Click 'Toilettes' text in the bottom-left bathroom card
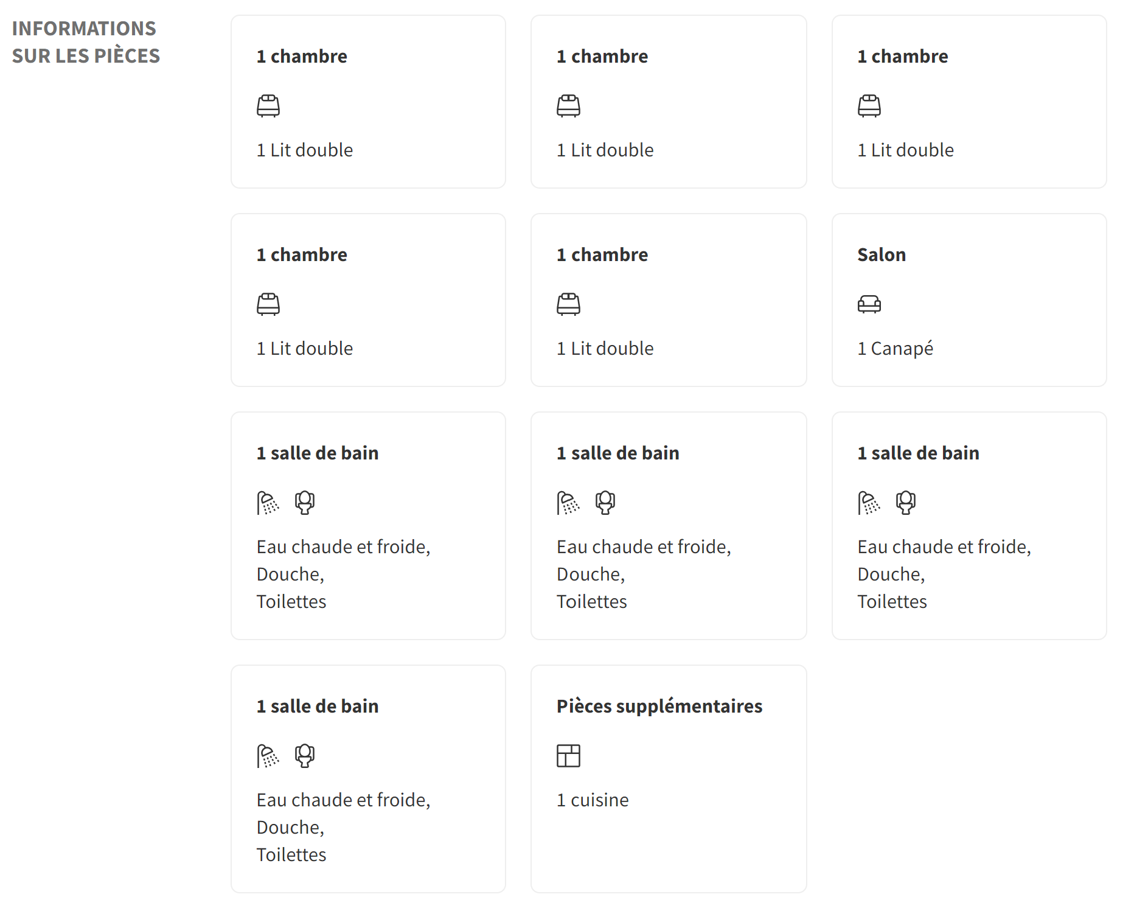1134x897 pixels. (291, 854)
